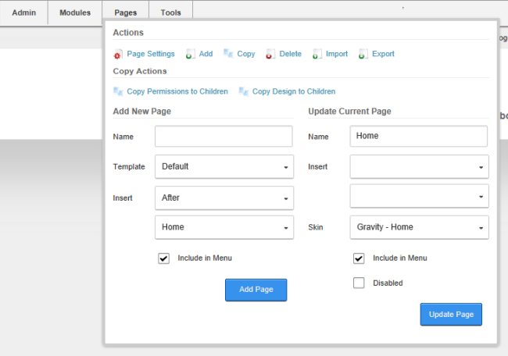Click the Delete link under Actions

click(290, 54)
